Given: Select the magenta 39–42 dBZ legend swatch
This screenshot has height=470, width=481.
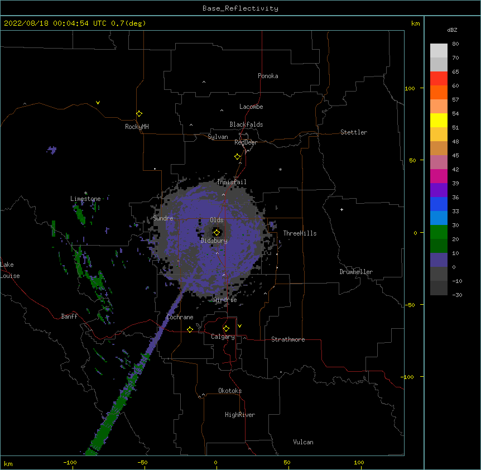Looking at the screenshot, I should 439,176.
